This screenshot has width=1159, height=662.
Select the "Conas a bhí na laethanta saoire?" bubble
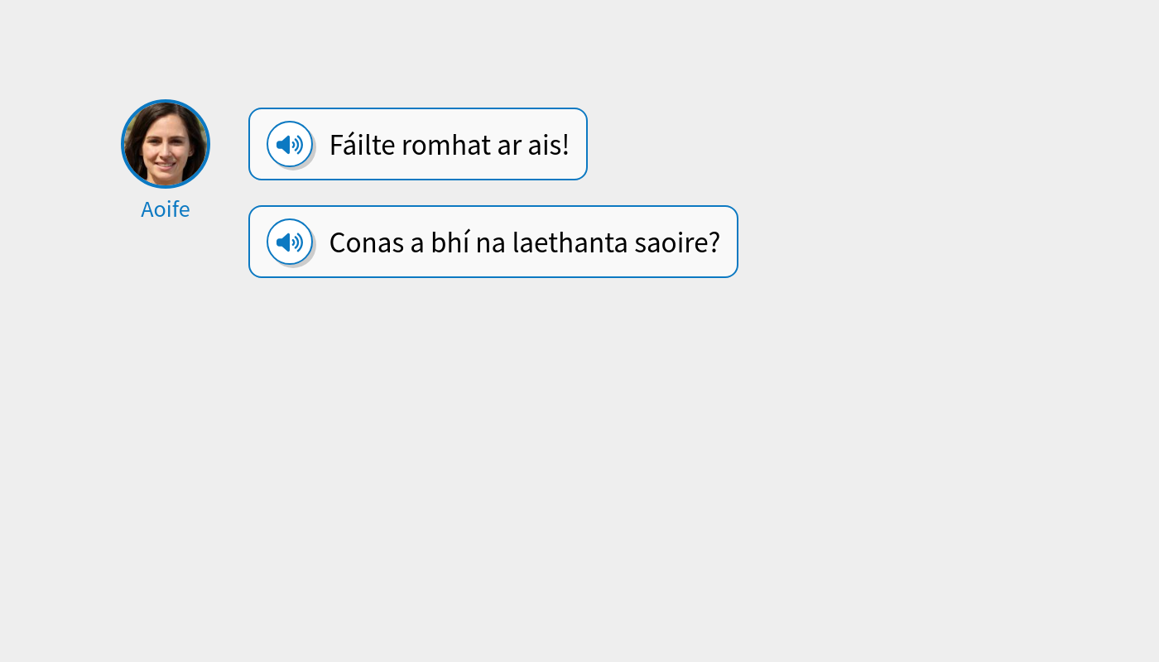(493, 242)
